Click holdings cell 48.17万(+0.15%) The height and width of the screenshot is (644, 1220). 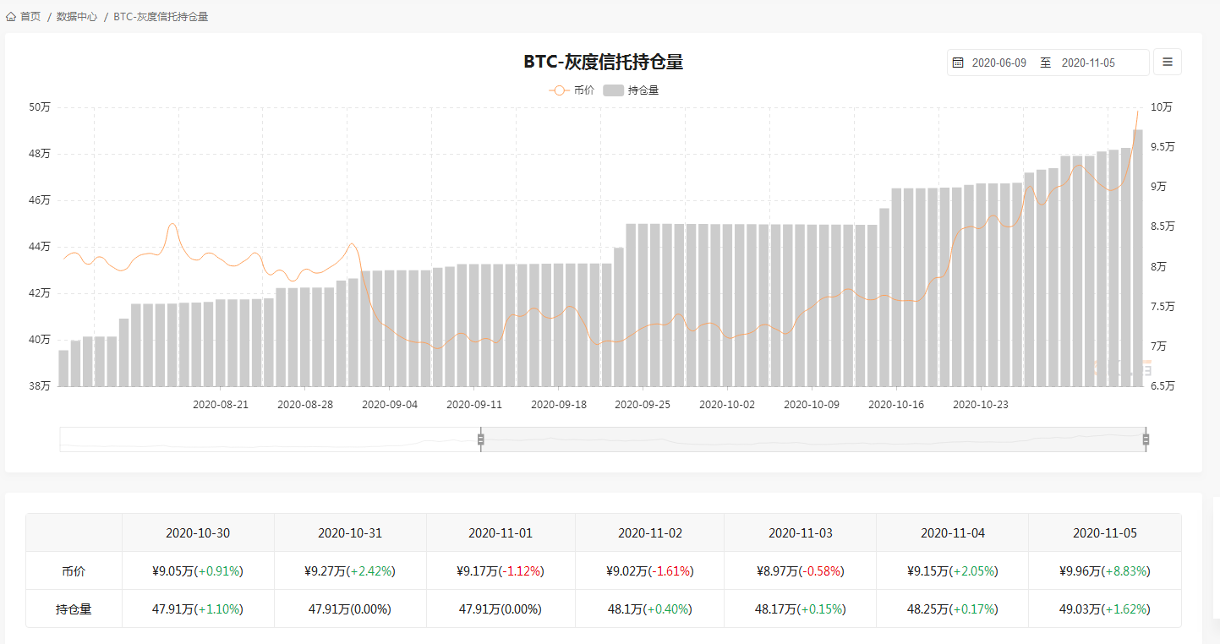point(801,609)
